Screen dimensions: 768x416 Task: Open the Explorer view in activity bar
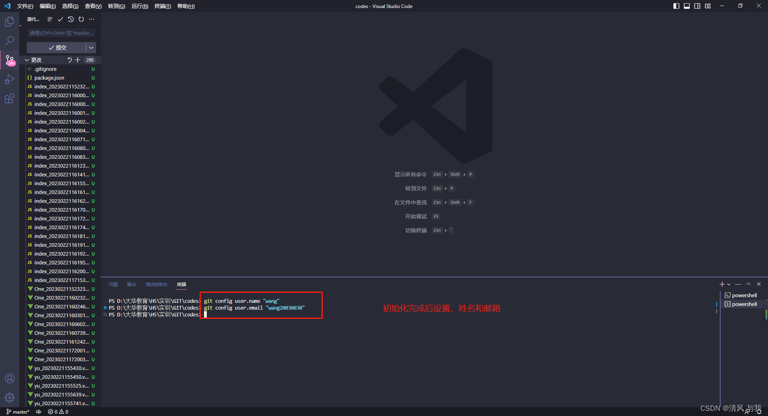10,22
